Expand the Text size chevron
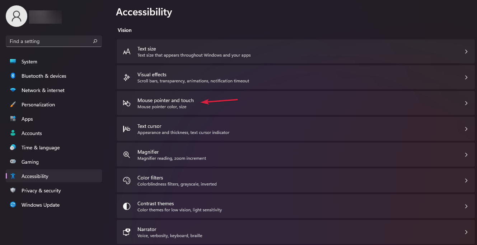 [x=466, y=52]
